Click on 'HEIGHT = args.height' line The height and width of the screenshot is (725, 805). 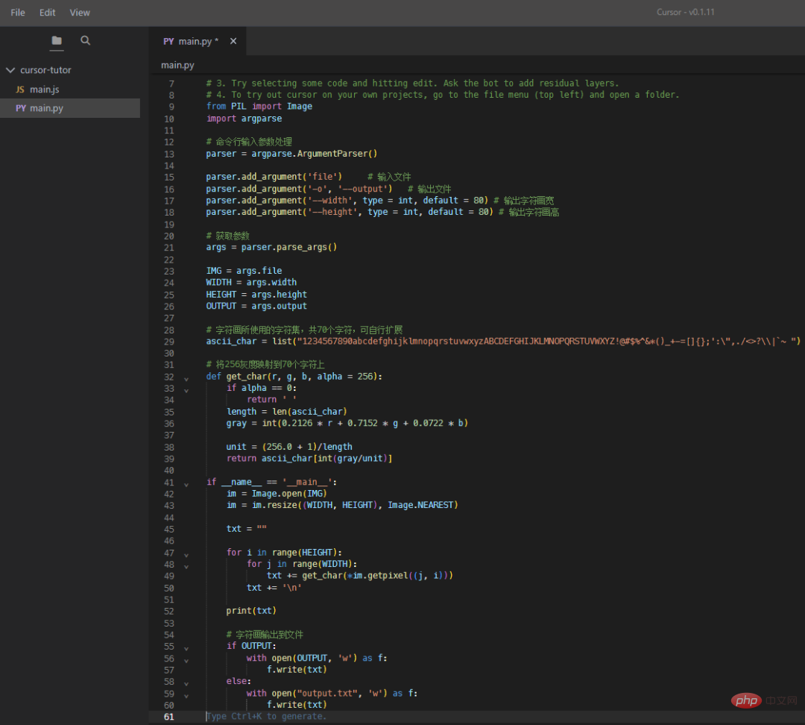pyautogui.click(x=256, y=295)
